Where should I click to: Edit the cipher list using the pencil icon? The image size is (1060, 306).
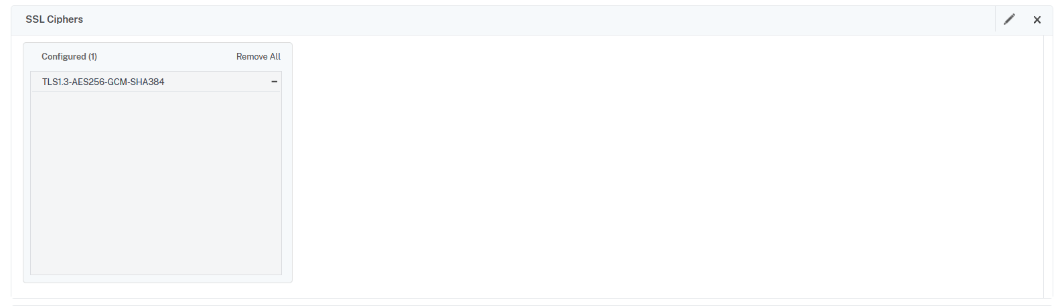pos(1009,19)
